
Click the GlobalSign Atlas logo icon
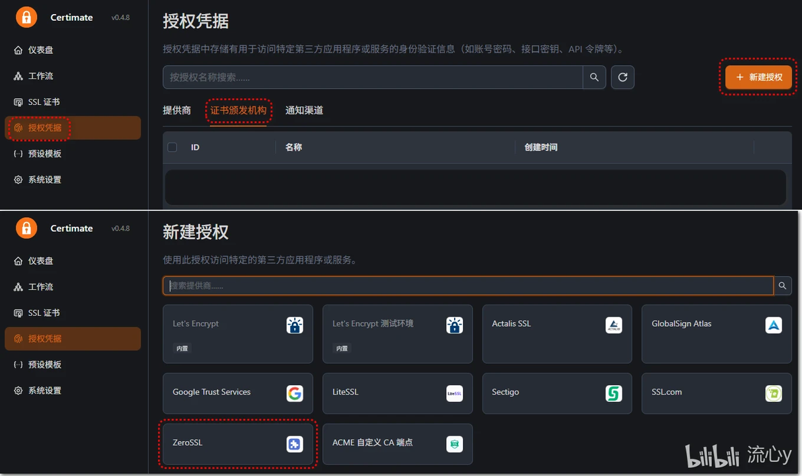[773, 325]
